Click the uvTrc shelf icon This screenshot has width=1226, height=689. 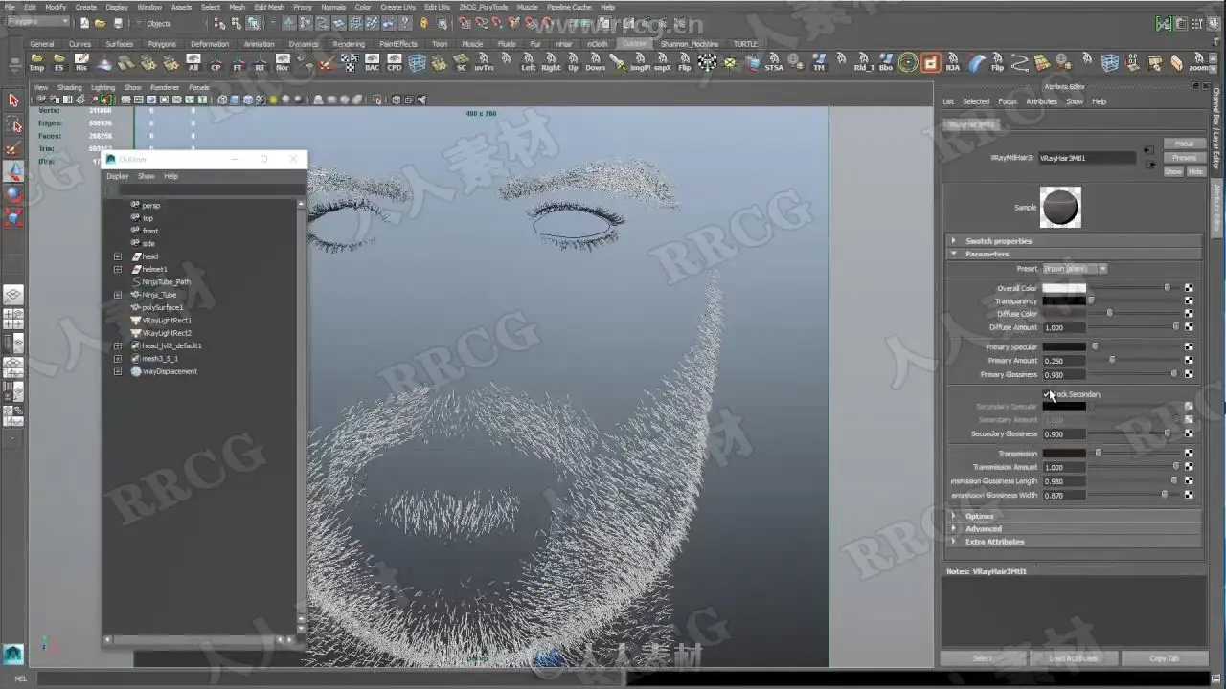coord(485,63)
